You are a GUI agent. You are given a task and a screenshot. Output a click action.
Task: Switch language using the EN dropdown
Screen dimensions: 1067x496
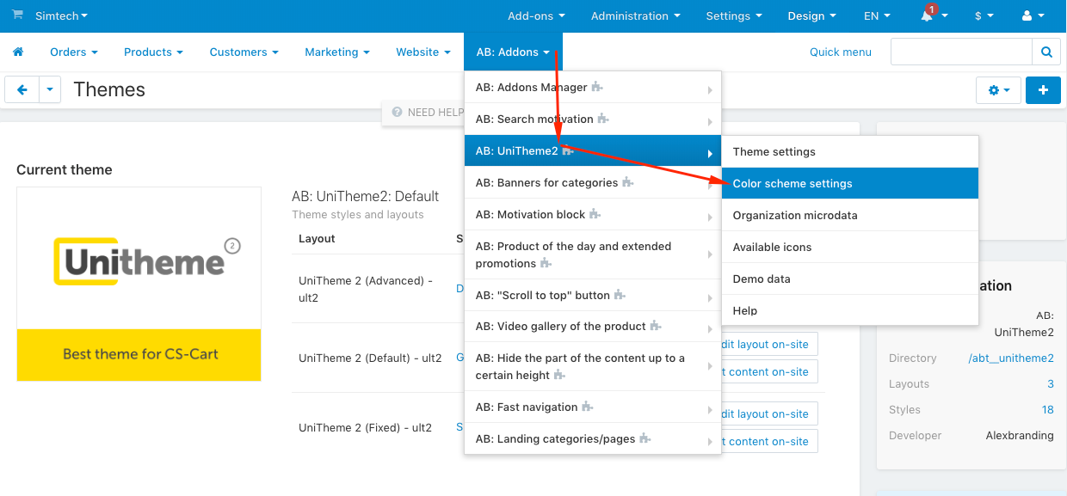[x=878, y=15]
